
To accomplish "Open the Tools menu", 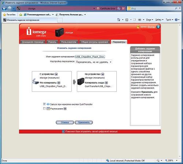I will click(x=169, y=20).
